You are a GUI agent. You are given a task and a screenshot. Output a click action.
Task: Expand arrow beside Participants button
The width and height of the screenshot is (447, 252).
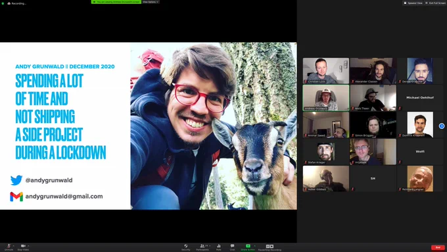click(x=210, y=245)
